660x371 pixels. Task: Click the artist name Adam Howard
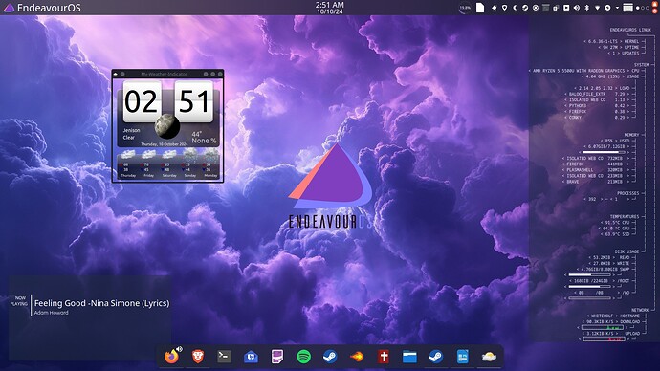pyautogui.click(x=51, y=313)
